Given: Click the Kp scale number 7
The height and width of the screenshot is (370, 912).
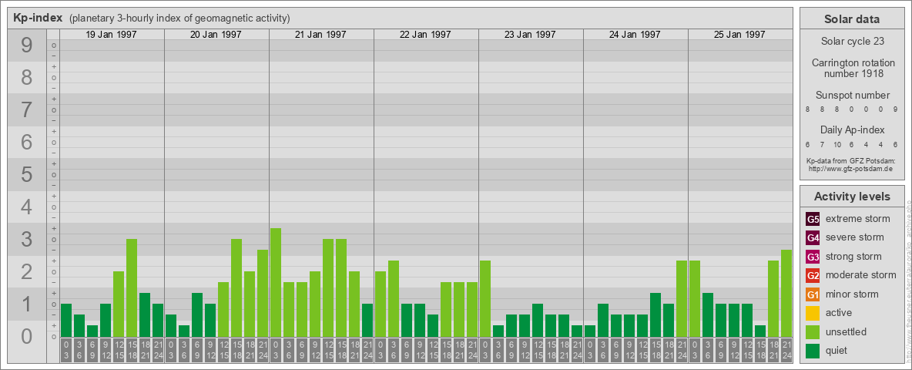Looking at the screenshot, I should (26, 110).
